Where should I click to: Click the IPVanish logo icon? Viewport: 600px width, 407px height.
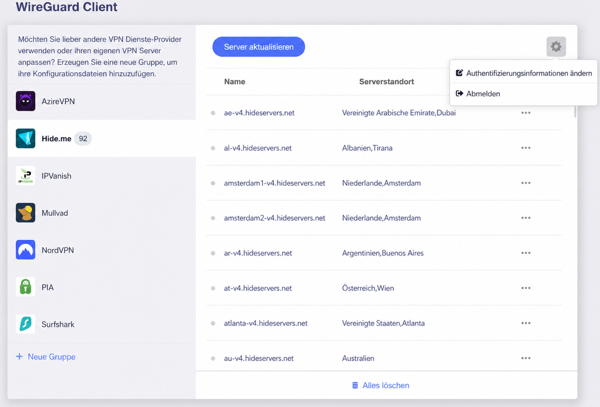26,176
